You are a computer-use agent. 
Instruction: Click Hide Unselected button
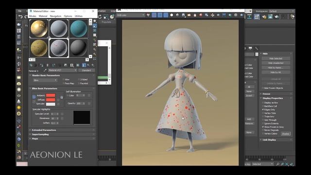click(x=276, y=63)
